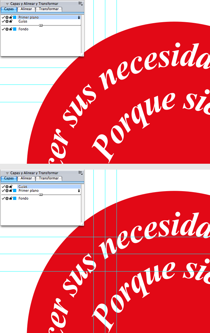Click Fondo padlock in panel listing Guías first
Screen dimensions: 210x333
coord(11,198)
